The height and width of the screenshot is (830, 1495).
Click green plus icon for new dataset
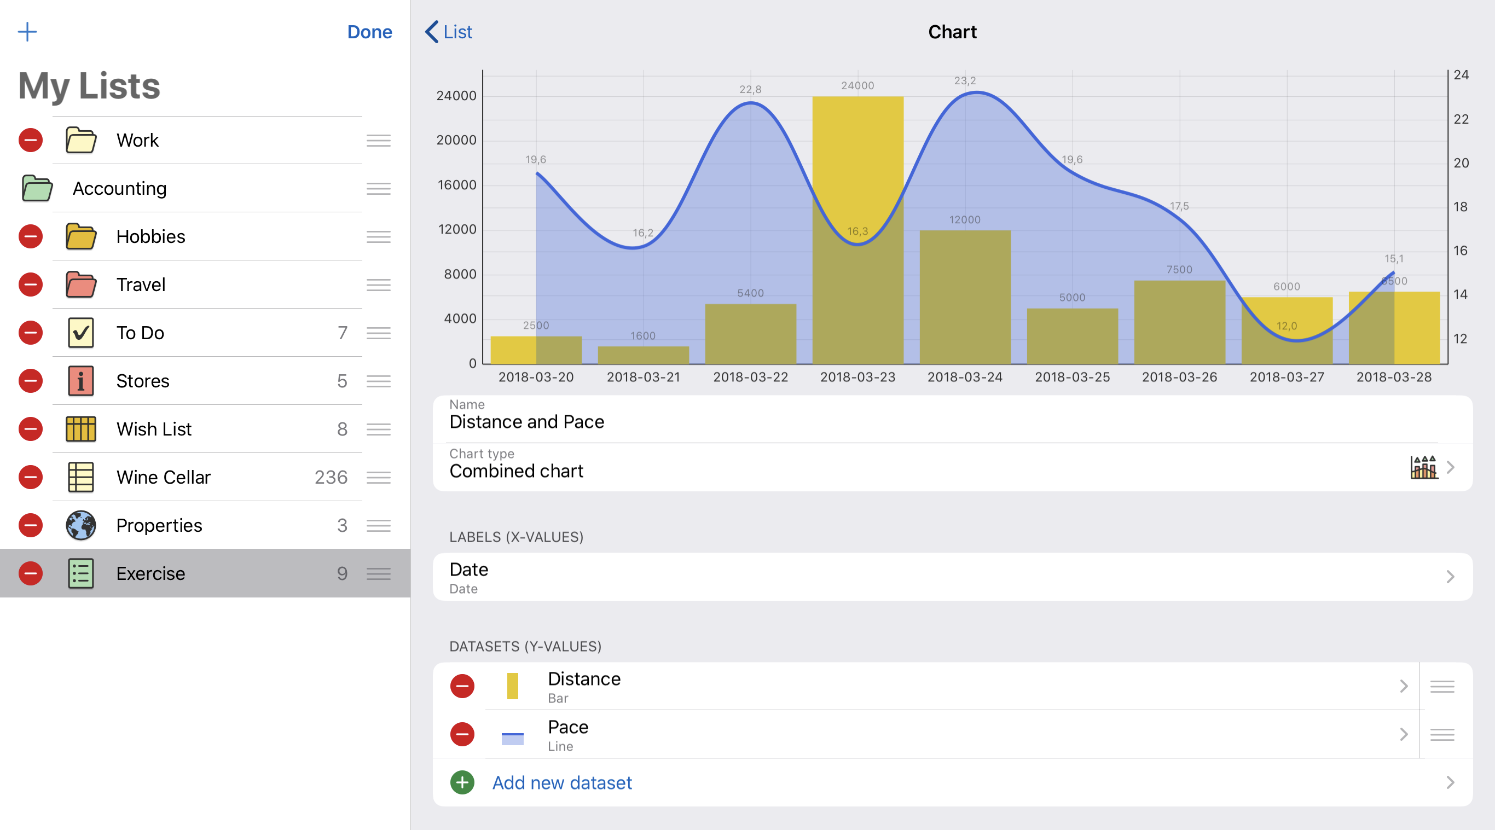coord(462,782)
